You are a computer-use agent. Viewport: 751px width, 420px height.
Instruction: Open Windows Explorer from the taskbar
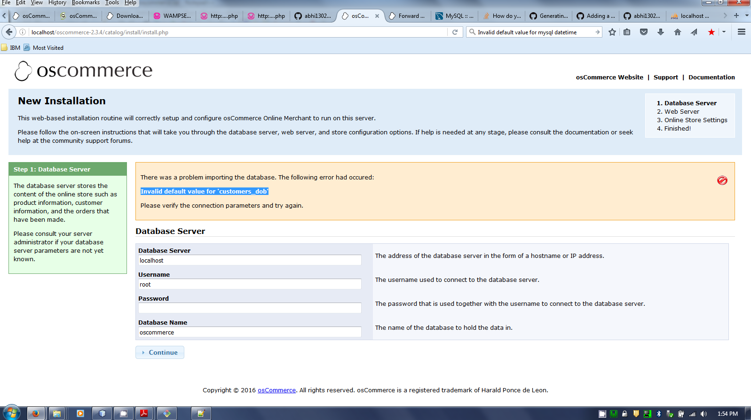click(57, 413)
